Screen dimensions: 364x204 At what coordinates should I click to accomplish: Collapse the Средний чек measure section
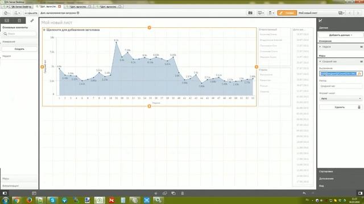coord(320,62)
